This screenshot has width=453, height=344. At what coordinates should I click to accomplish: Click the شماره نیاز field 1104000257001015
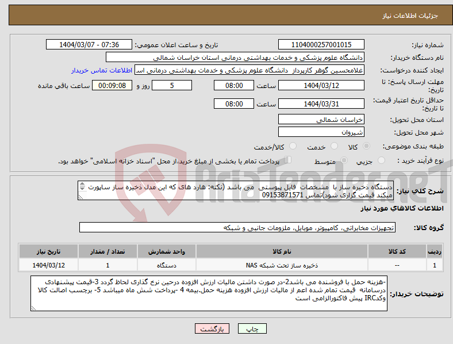pyautogui.click(x=321, y=44)
